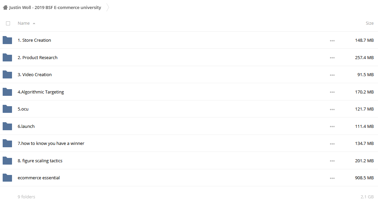Image resolution: width=378 pixels, height=205 pixels.
Task: Click Justin Woll breadcrumb title
Action: point(55,7)
